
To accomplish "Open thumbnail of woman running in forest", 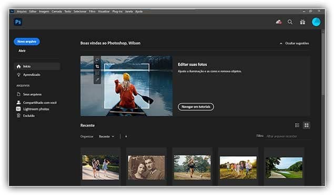I will pyautogui.click(x=192, y=167).
